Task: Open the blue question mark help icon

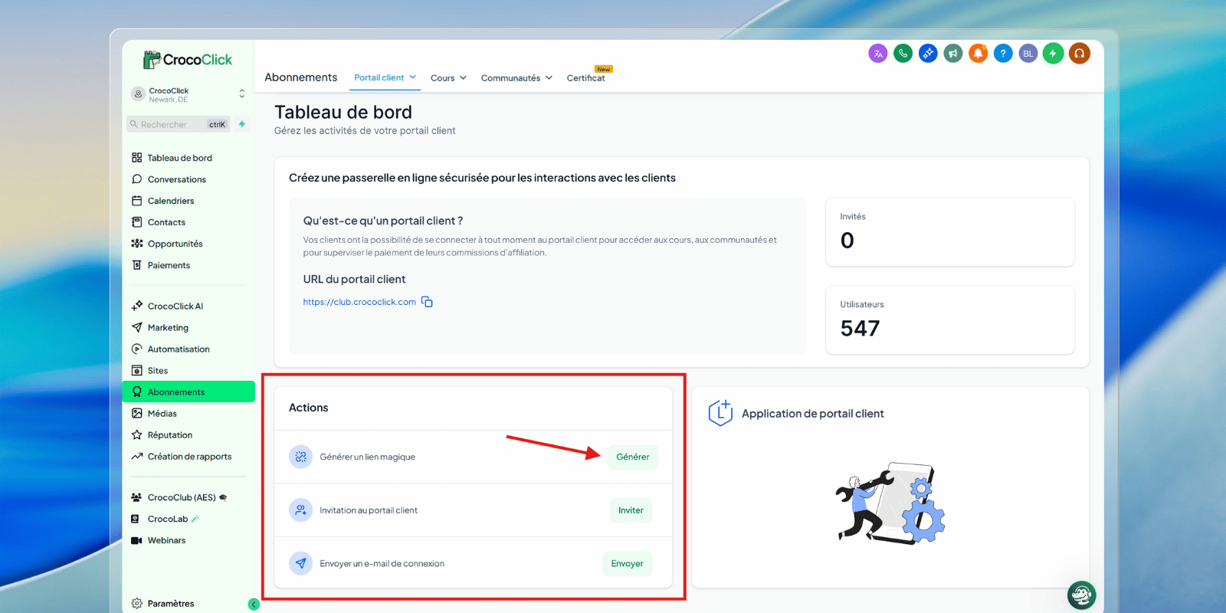Action: click(x=1003, y=54)
